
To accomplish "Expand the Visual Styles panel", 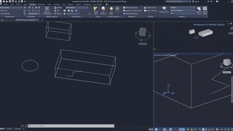I will pos(76,17).
